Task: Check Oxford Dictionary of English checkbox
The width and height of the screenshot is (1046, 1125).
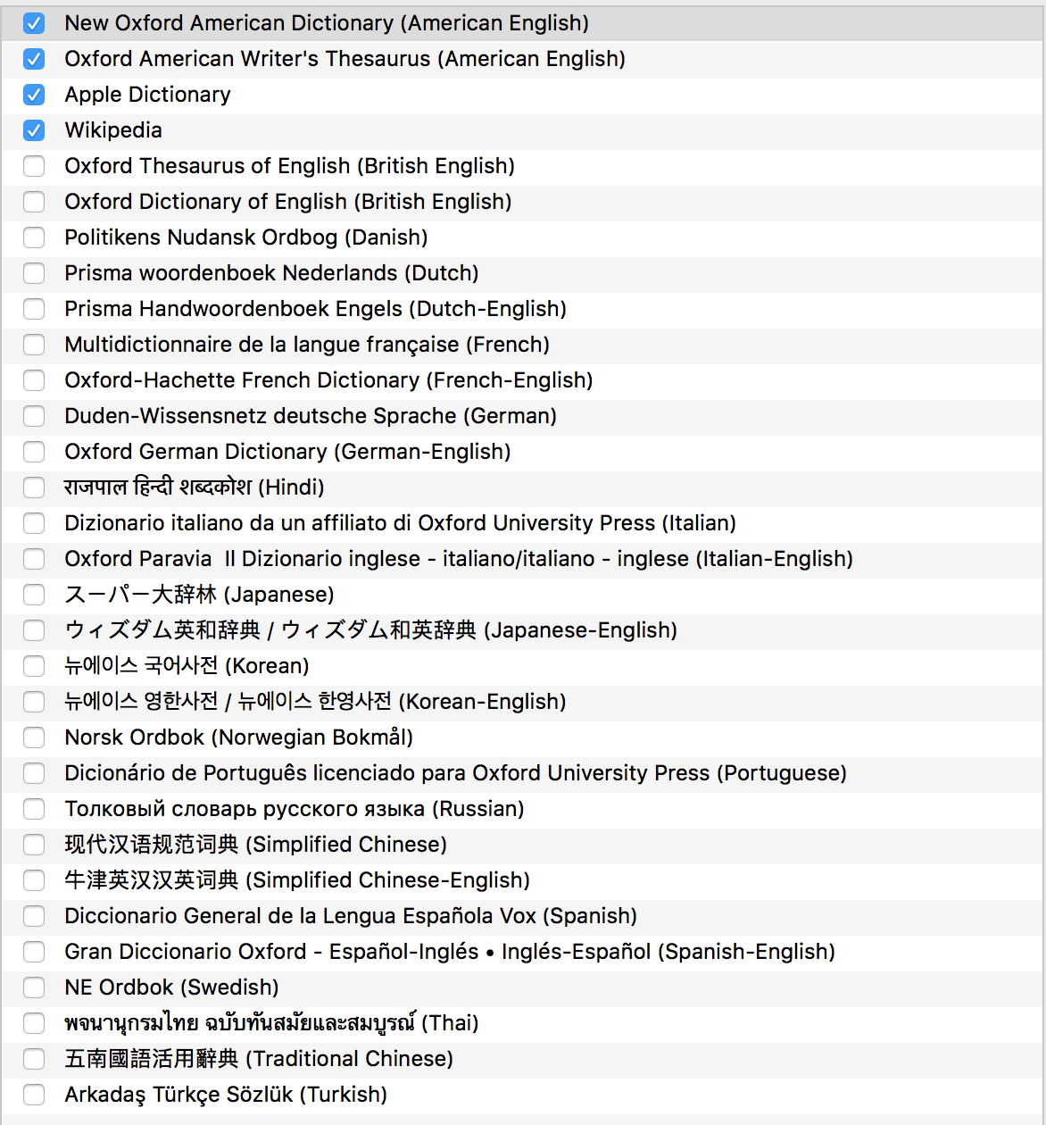Action: point(34,202)
